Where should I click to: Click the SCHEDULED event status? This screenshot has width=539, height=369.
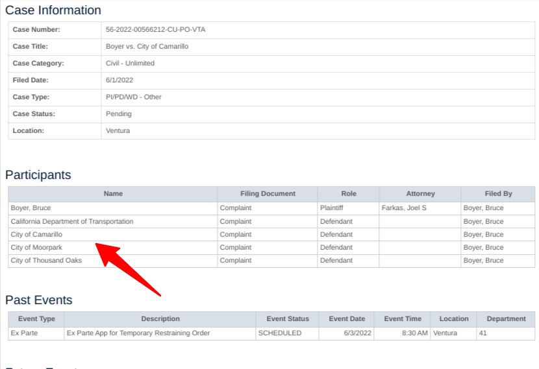[280, 333]
